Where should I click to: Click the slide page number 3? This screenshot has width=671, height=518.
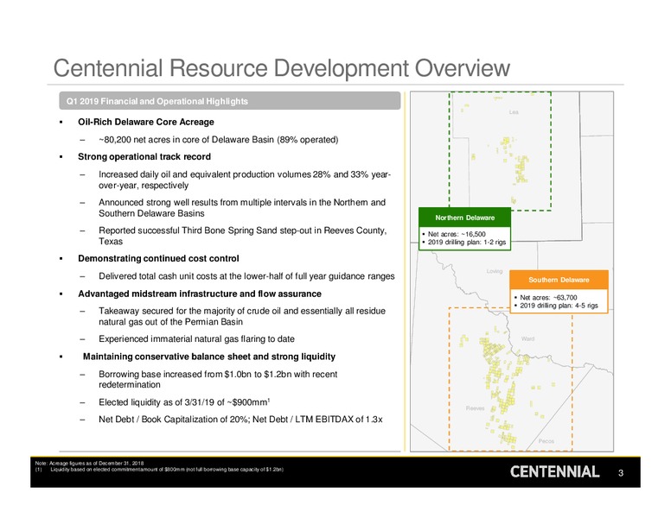click(621, 473)
